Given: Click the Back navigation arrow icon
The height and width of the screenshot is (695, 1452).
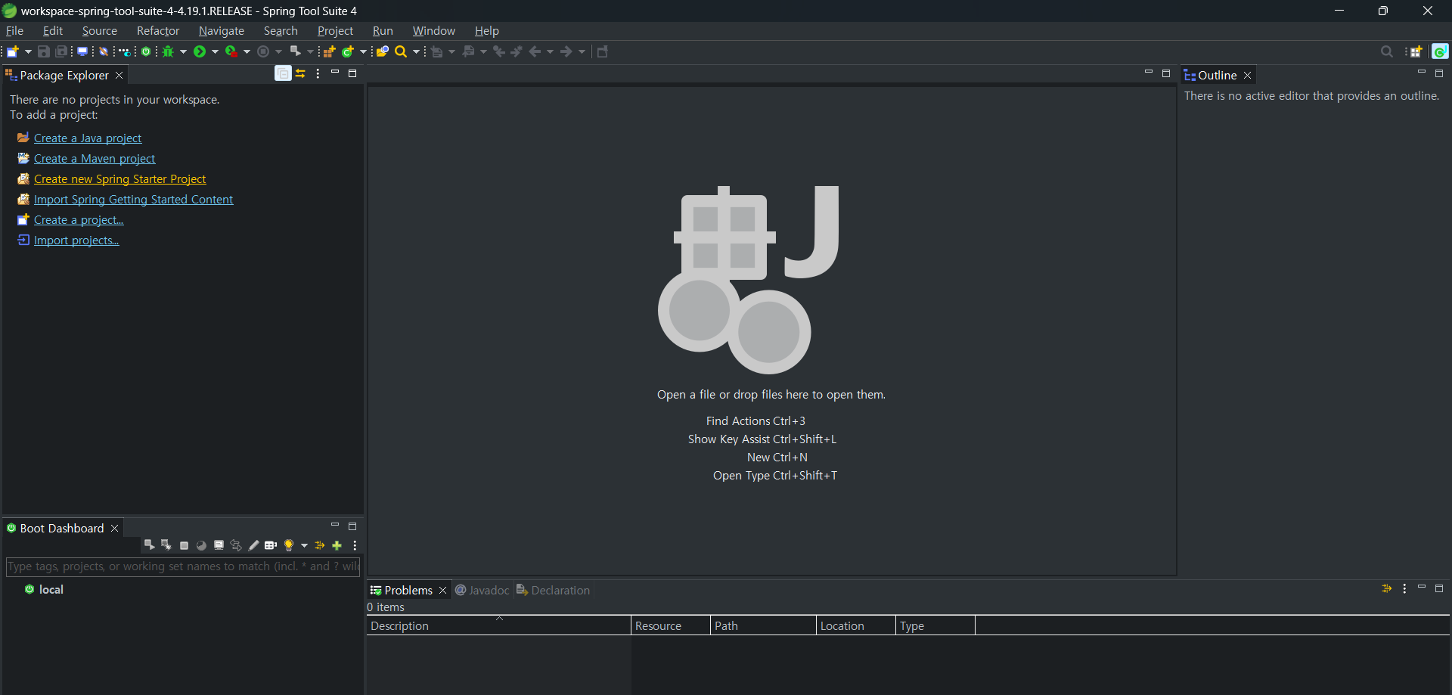Looking at the screenshot, I should tap(535, 51).
